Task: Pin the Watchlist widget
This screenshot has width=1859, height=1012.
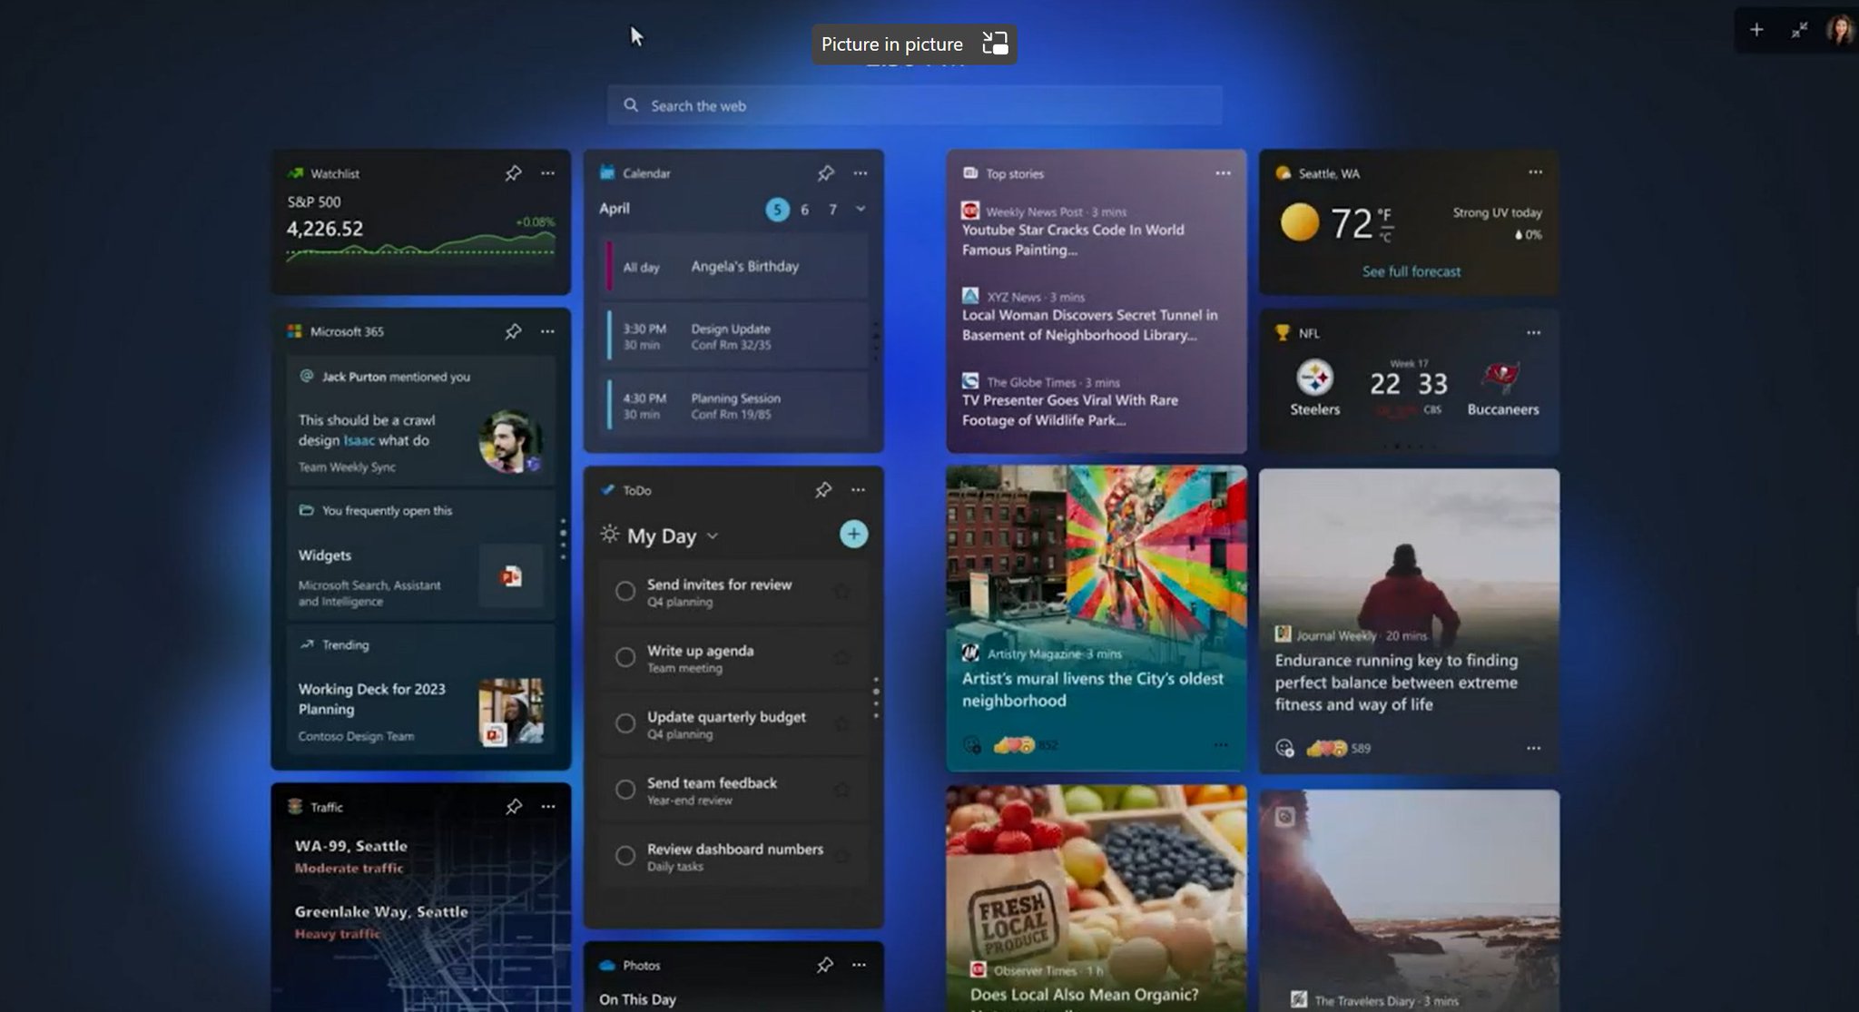Action: 513,172
